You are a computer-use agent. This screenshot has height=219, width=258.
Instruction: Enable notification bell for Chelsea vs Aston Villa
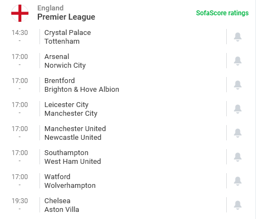pyautogui.click(x=238, y=205)
